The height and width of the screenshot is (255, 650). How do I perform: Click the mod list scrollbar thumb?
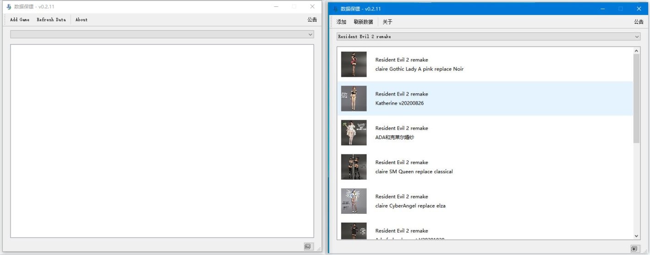[636, 98]
